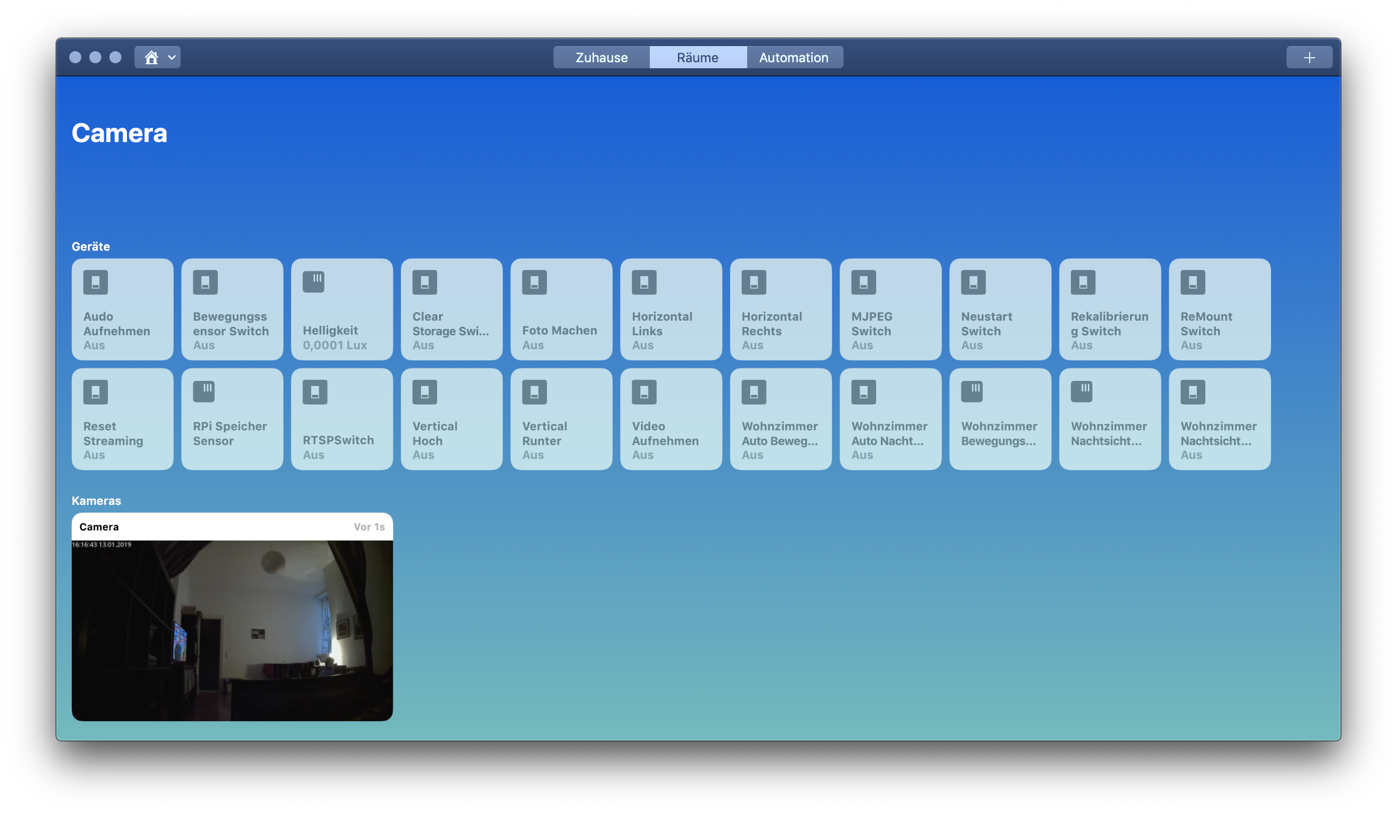Open the Camera live feed thumbnail
Viewport: 1397px width, 815px height.
(232, 630)
